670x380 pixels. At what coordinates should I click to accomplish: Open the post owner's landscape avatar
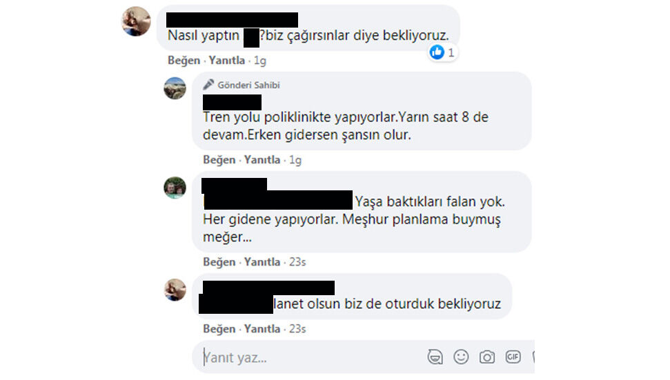tap(175, 88)
